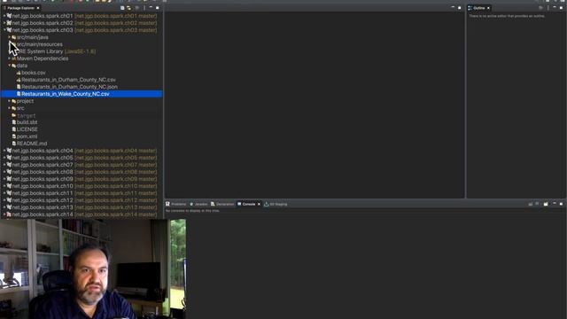Maximize the Console panel
Screen dimensions: 567x319
[561, 204]
